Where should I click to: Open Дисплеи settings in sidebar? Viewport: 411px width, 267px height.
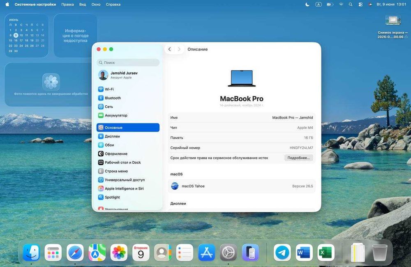click(x=128, y=136)
